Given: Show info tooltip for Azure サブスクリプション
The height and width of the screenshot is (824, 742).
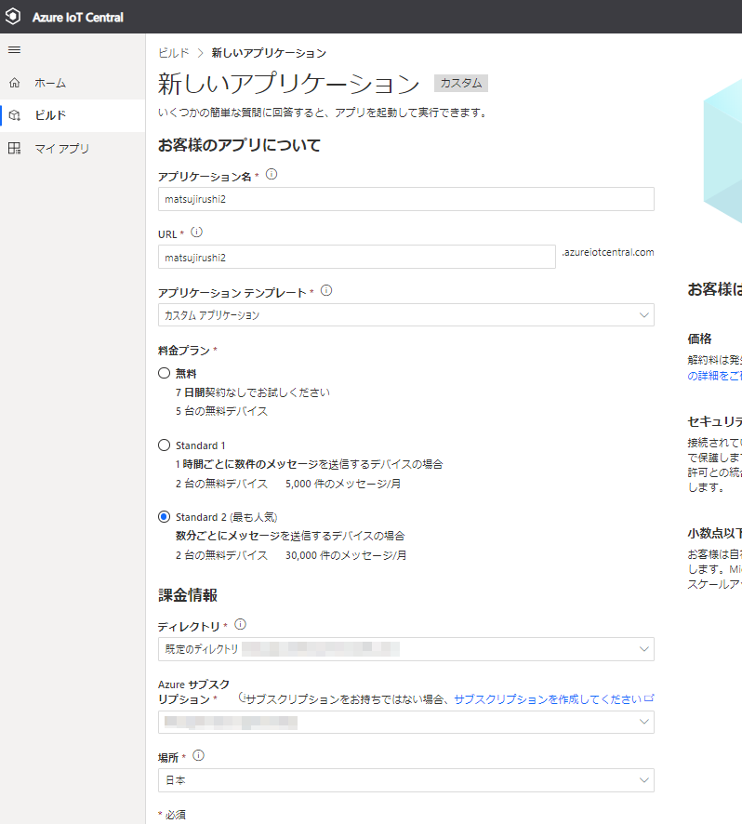Looking at the screenshot, I should 242,698.
